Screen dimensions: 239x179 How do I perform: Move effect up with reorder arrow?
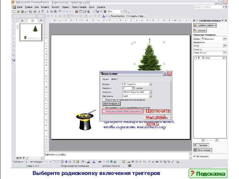tap(203, 140)
